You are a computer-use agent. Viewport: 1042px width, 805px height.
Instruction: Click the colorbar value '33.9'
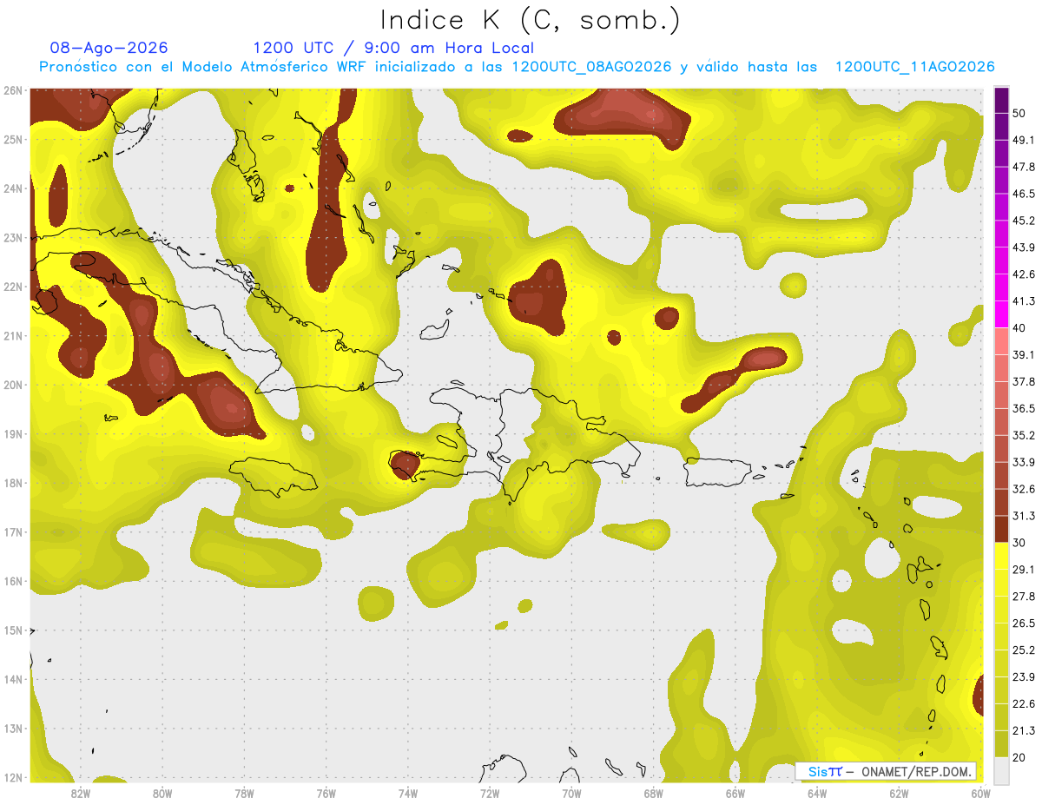(1025, 462)
